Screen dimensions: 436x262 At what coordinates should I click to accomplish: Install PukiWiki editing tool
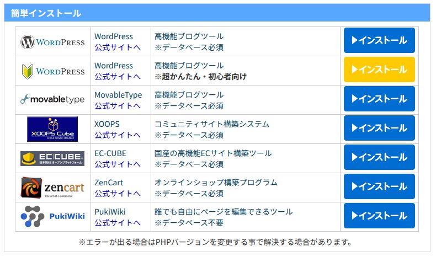[379, 216]
